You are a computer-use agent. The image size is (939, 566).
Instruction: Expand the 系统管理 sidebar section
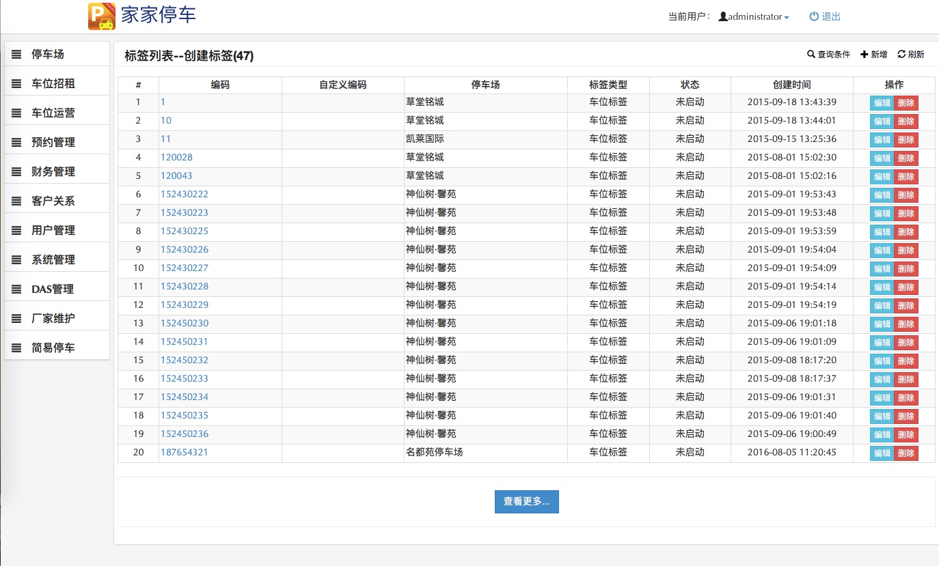point(53,259)
